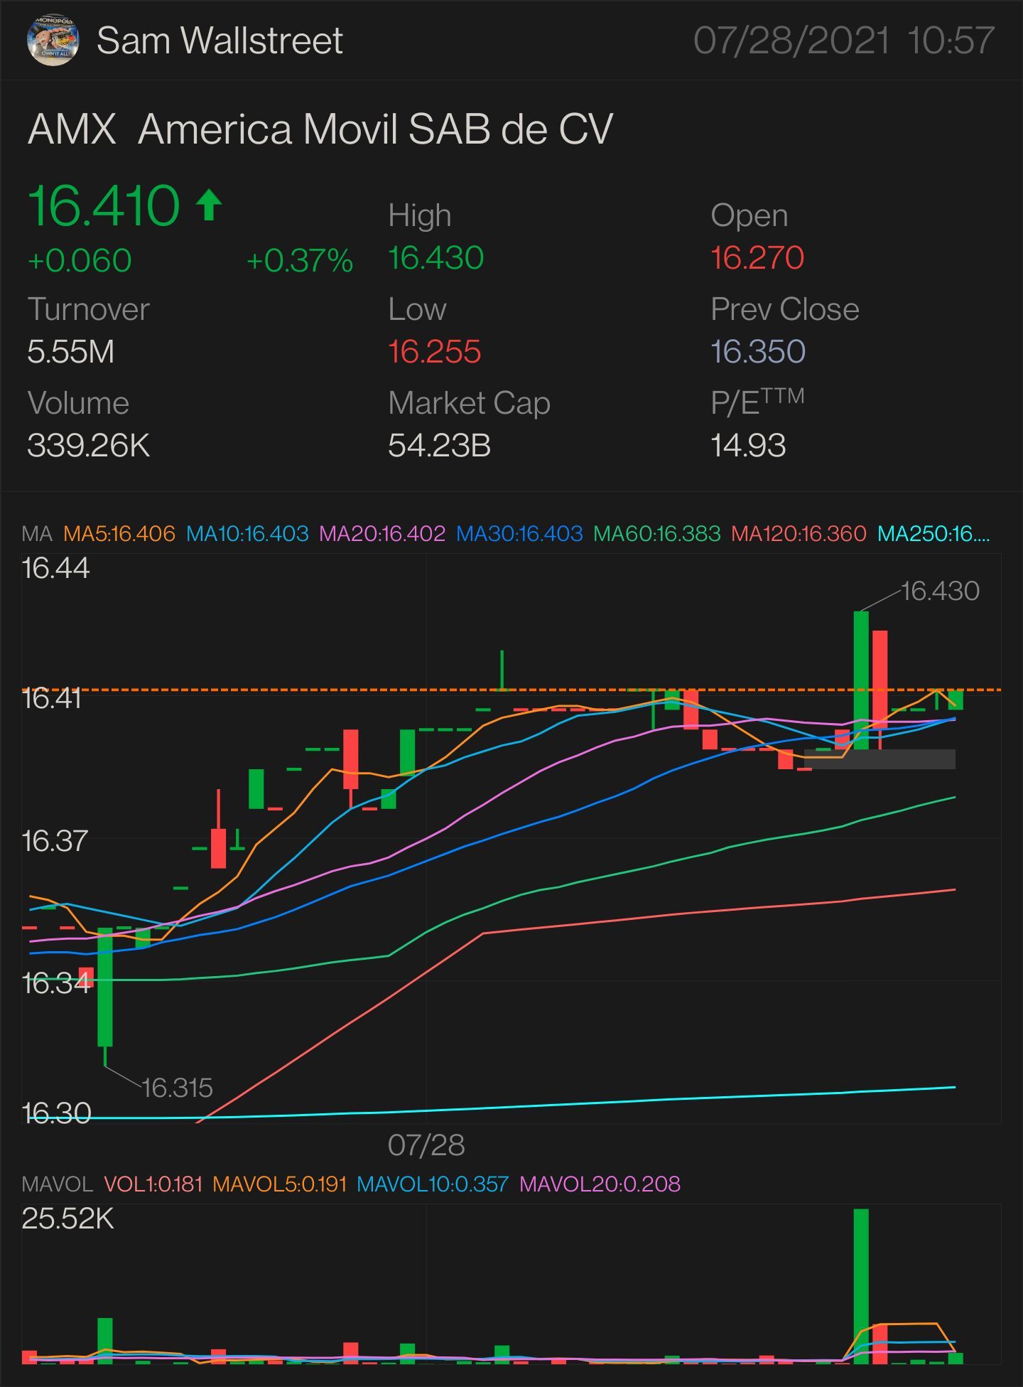Tap the tall green candle at 16.430 high
The image size is (1023, 1387).
click(860, 680)
